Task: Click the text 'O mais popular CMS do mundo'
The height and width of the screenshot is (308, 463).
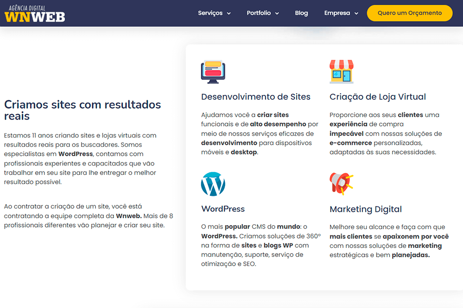Action: (250, 227)
